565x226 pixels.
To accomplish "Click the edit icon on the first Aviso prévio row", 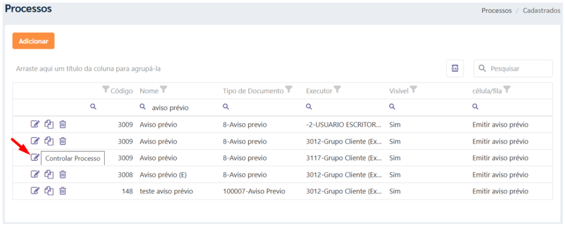I will (x=35, y=125).
